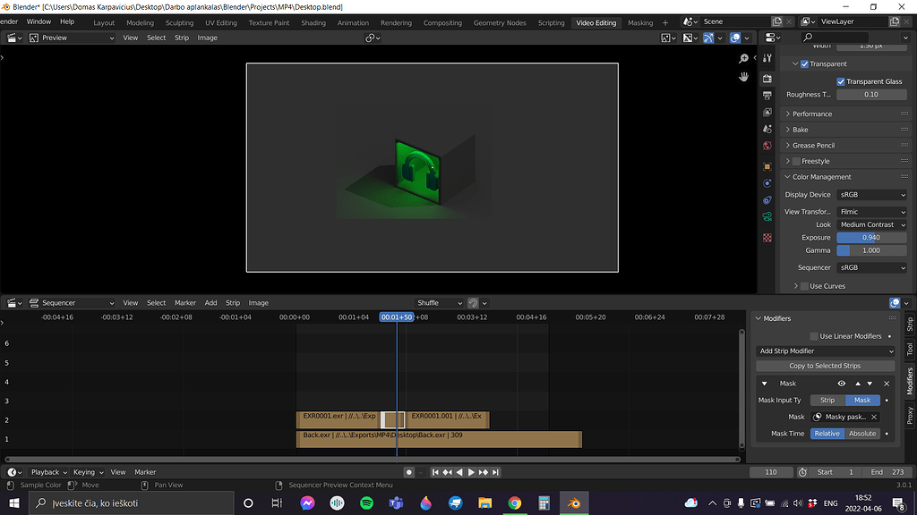Jump to the last frame endpoint button
The image size is (917, 515).
[496, 472]
